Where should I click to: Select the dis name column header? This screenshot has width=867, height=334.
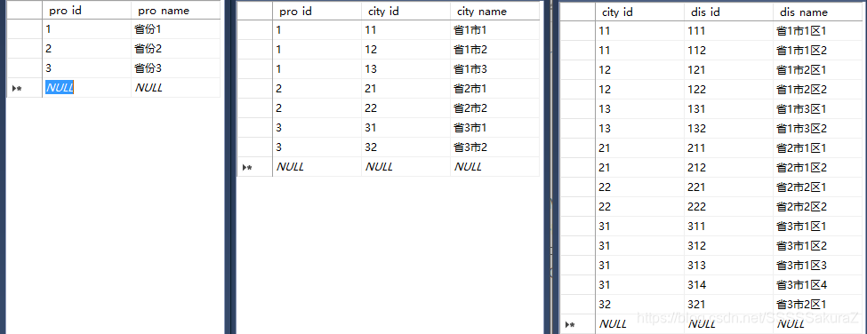817,12
